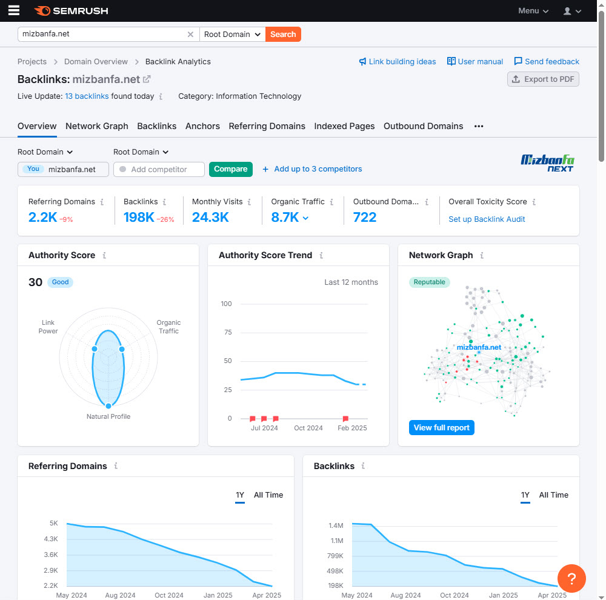Click the Feb 2025 red flag marker
Viewport: 606px width, 600px height.
click(345, 419)
